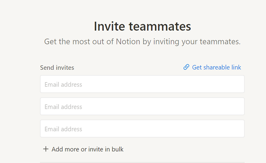Click the divider line below Add more

[x=142, y=162]
